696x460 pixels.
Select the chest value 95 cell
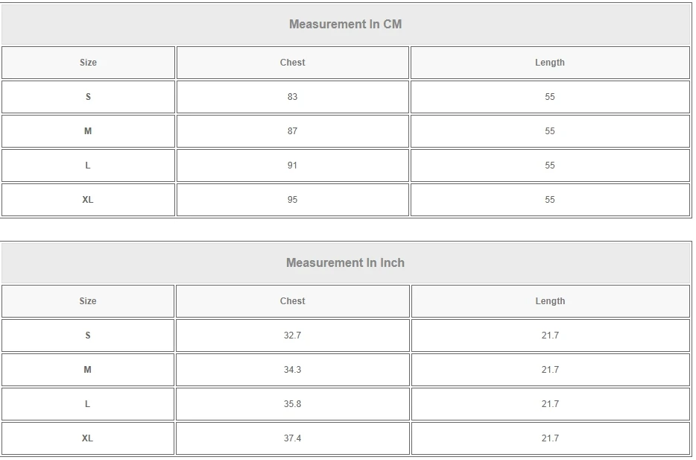pos(292,200)
